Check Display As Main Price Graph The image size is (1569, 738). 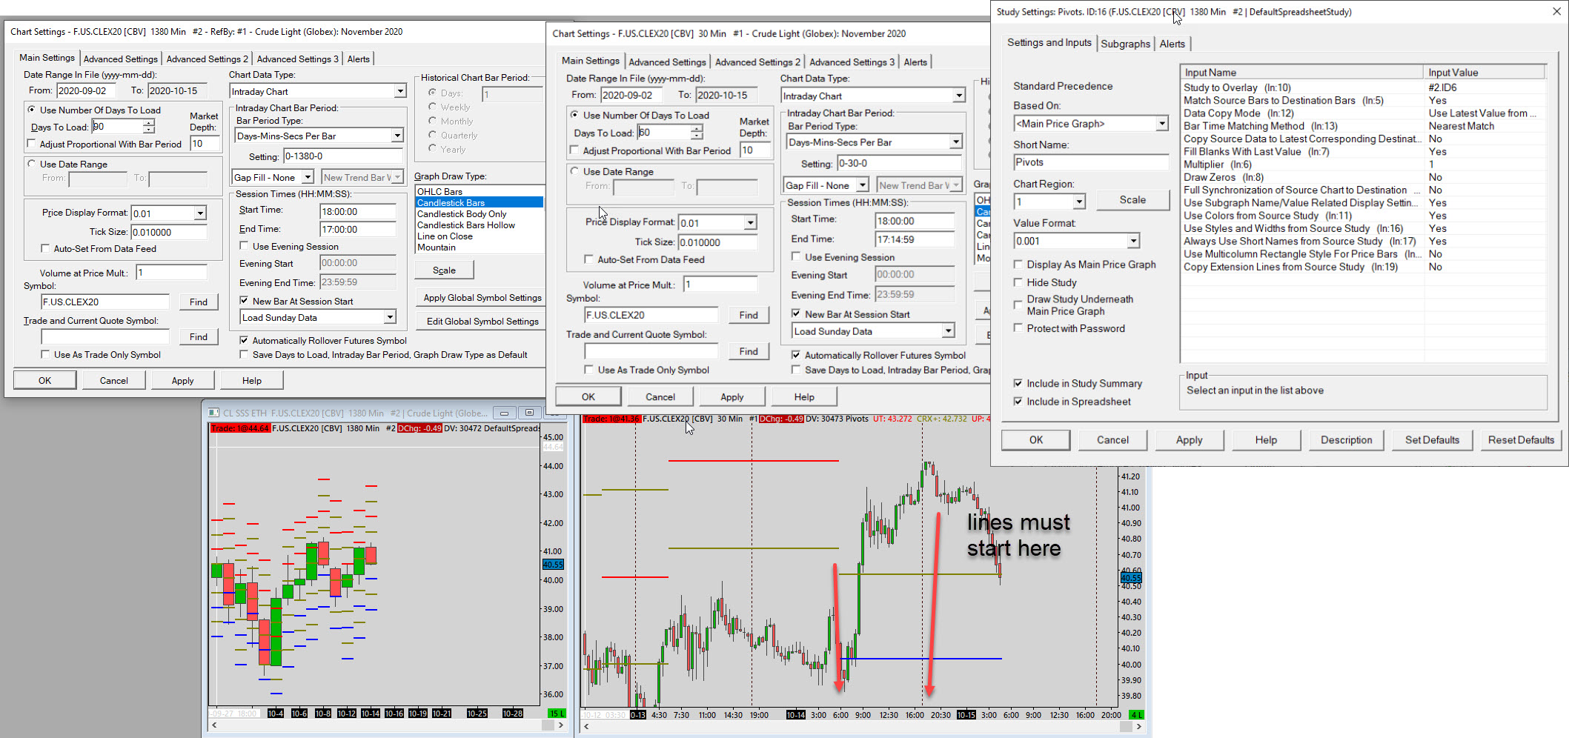[x=1018, y=265]
